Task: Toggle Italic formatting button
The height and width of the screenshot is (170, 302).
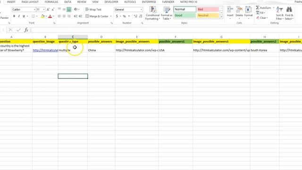Action: click(19, 16)
